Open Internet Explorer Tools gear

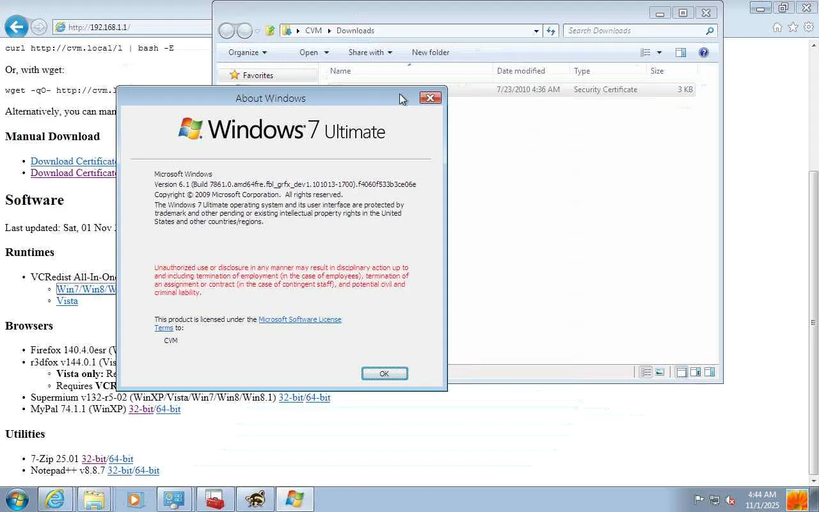[809, 27]
